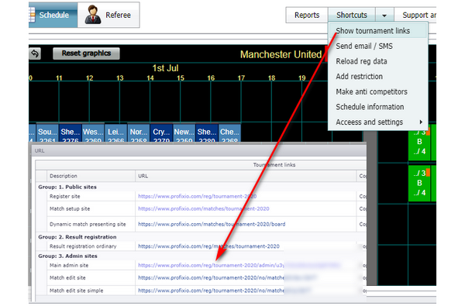Click the Description column header

click(91, 176)
